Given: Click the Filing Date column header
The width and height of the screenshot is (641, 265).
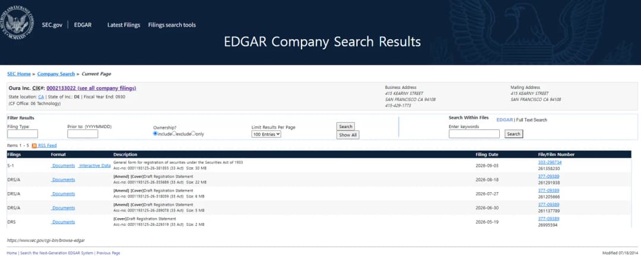Looking at the screenshot, I should (x=487, y=155).
